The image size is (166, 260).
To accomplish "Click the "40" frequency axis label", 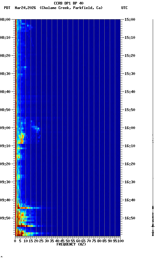I will click(x=57, y=241).
